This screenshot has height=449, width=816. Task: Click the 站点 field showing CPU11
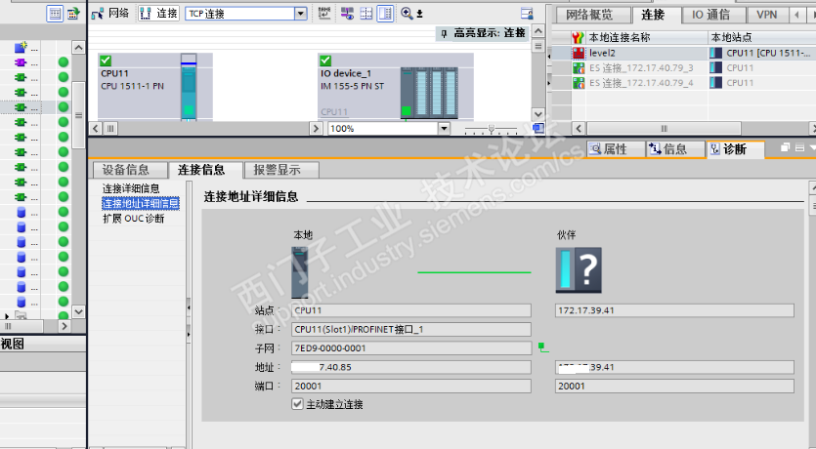coord(411,310)
